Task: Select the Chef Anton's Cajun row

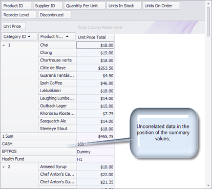Action: pyautogui.click(x=57, y=174)
